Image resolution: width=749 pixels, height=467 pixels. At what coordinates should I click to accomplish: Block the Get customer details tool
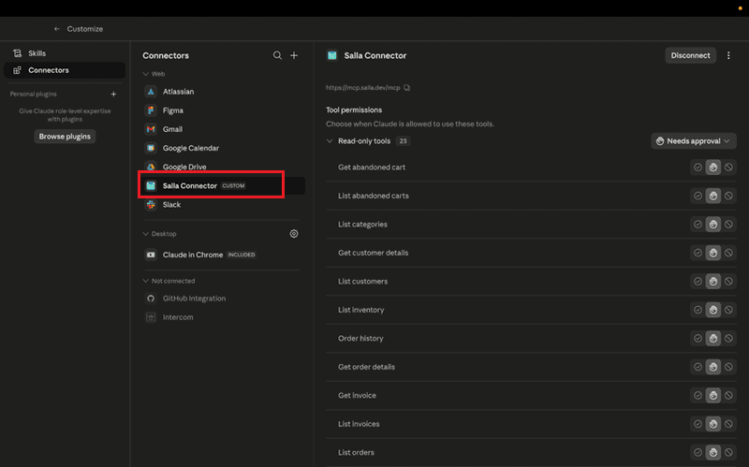click(x=728, y=253)
